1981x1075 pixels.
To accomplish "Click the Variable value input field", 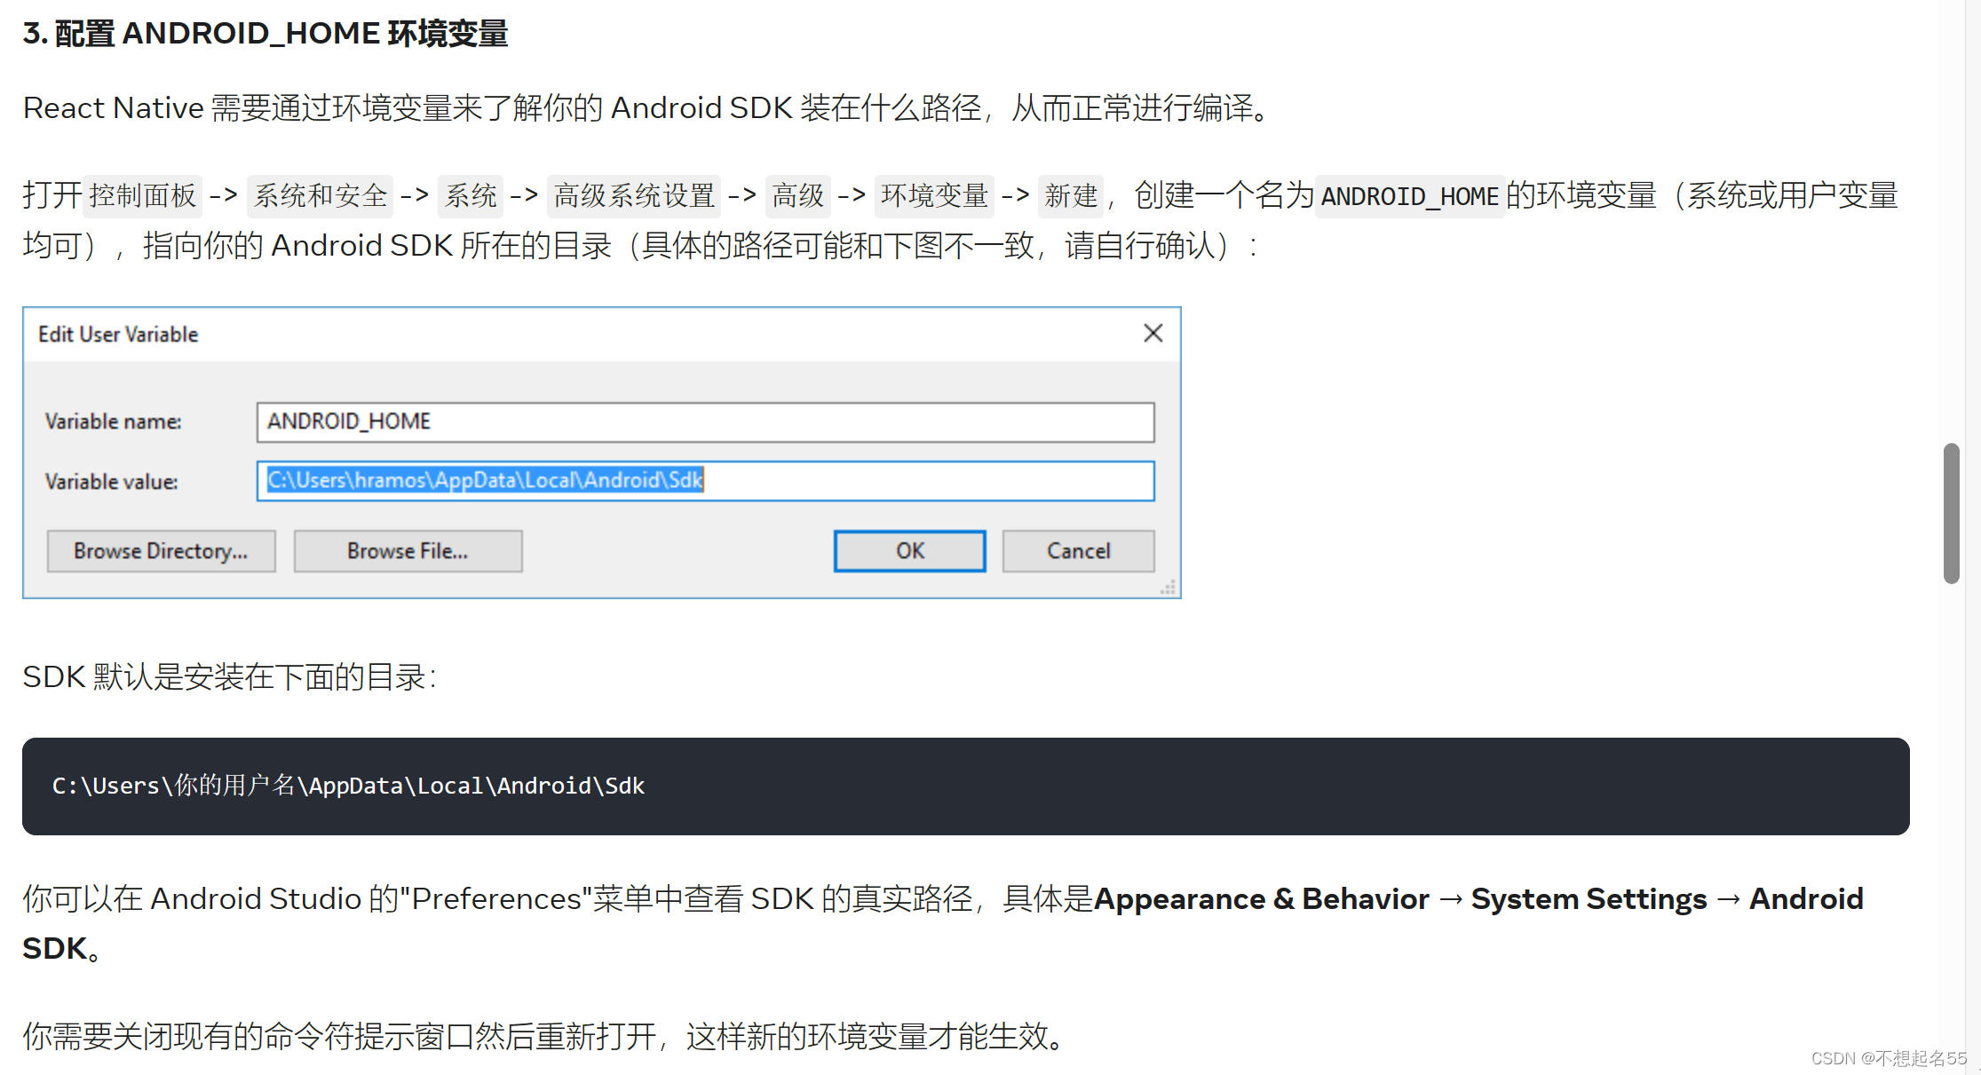I will (x=705, y=480).
